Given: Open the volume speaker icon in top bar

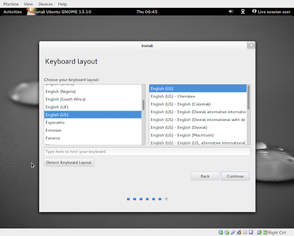Looking at the screenshot, I should [231, 12].
